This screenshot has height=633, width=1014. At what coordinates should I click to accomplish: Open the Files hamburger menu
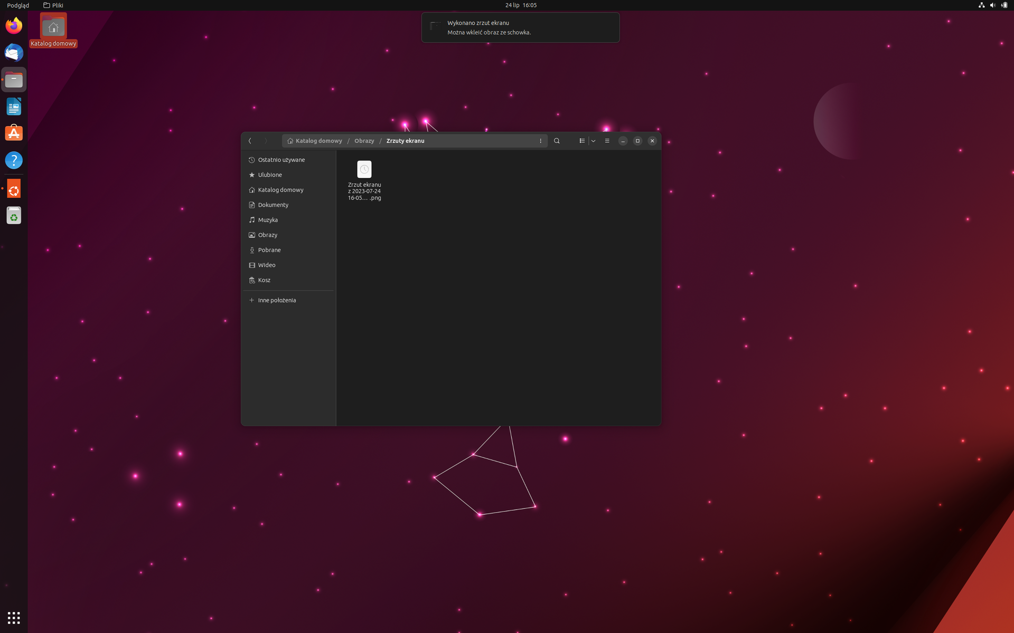[607, 141]
